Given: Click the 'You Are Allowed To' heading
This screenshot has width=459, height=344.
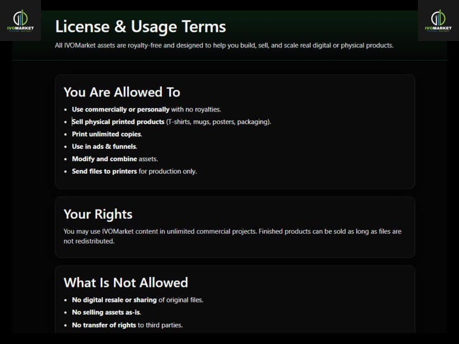Looking at the screenshot, I should pyautogui.click(x=122, y=92).
